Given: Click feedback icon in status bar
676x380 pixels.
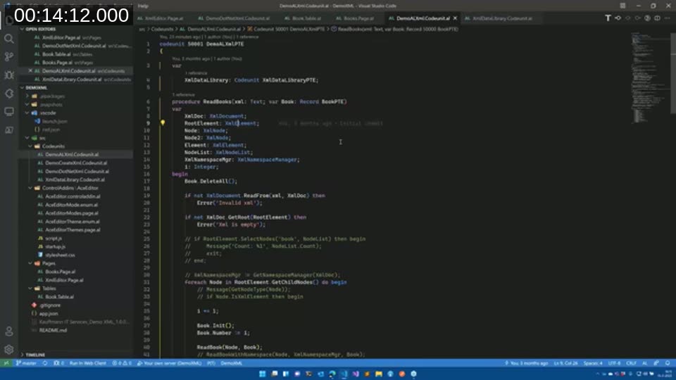Looking at the screenshot, I should click(656, 363).
